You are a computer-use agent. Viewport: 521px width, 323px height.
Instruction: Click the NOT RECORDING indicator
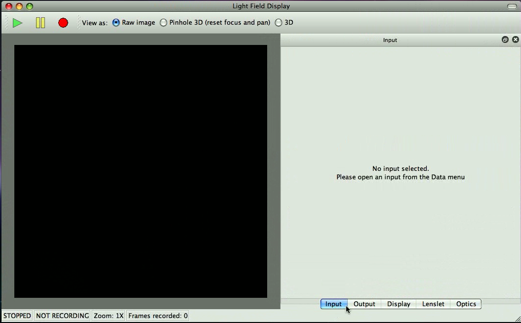(62, 316)
